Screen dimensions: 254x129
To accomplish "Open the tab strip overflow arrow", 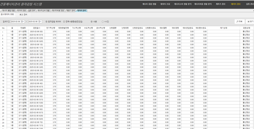I will tap(253, 11).
